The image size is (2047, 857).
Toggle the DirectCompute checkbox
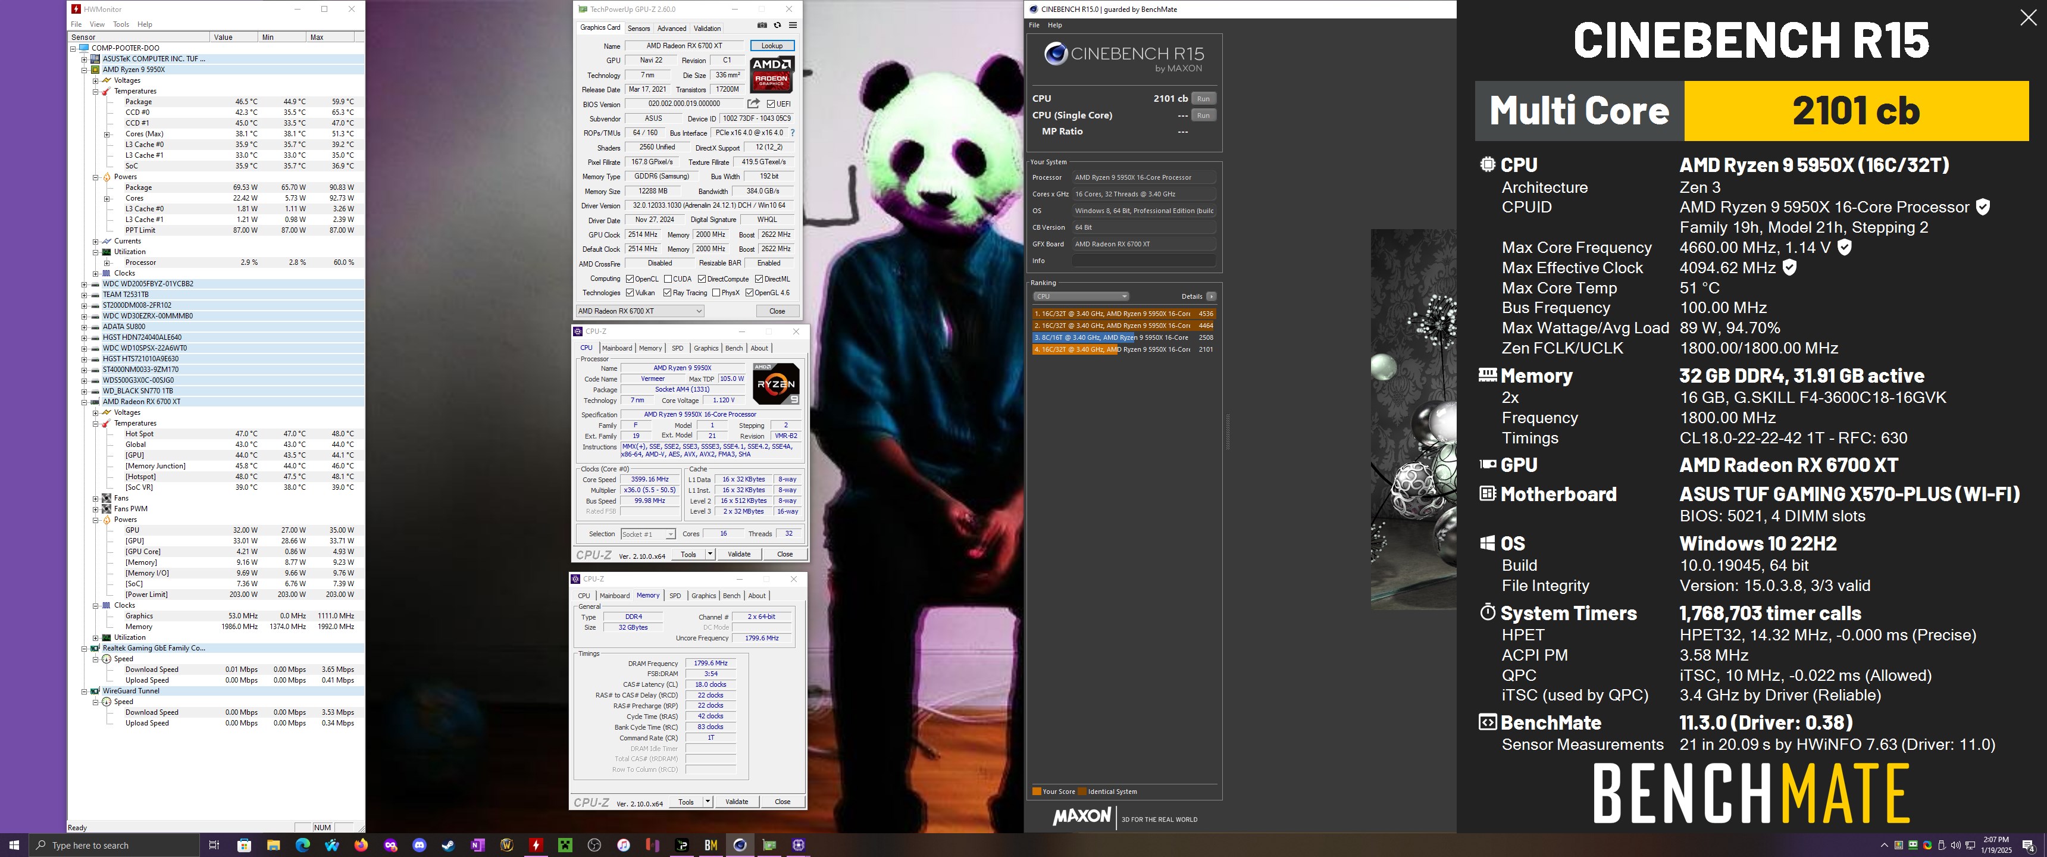702,279
